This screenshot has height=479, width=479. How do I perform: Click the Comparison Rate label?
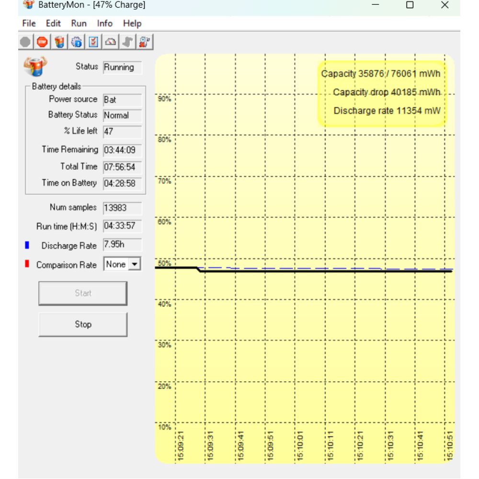pos(66,265)
